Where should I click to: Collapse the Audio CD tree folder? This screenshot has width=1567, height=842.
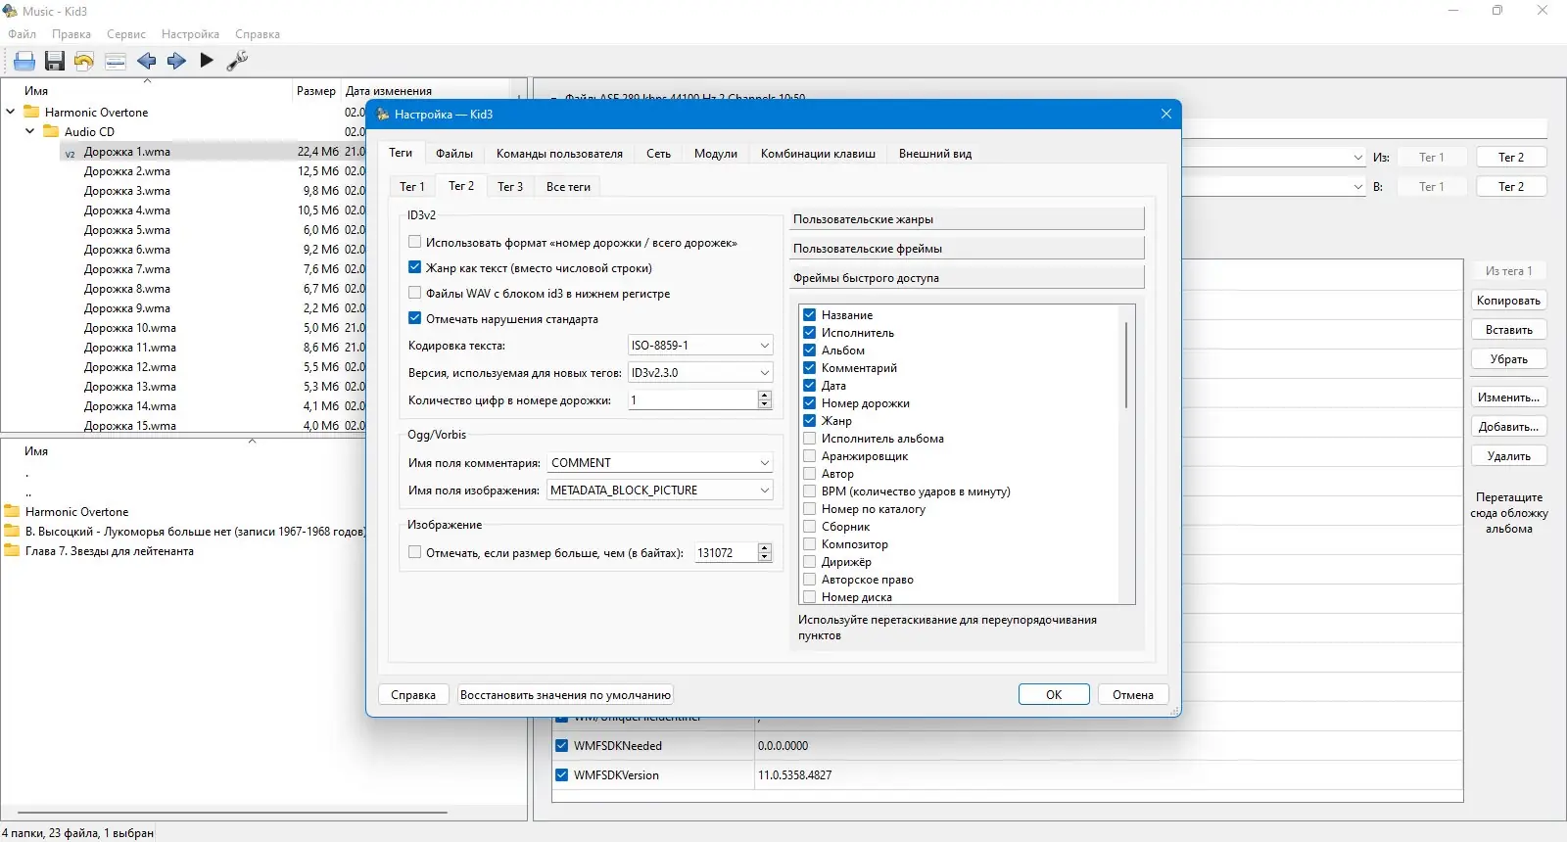[x=30, y=131]
